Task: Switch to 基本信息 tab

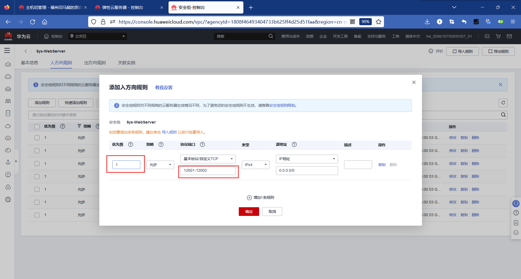Action: [x=30, y=63]
